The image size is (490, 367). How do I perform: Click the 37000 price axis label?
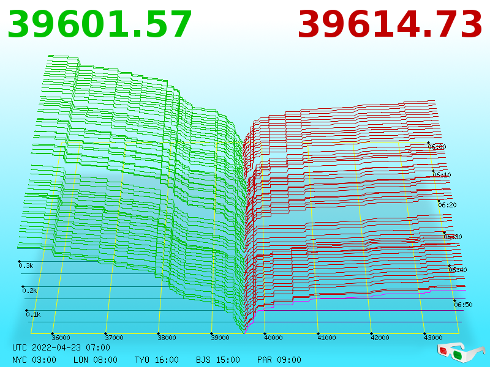[x=114, y=338]
